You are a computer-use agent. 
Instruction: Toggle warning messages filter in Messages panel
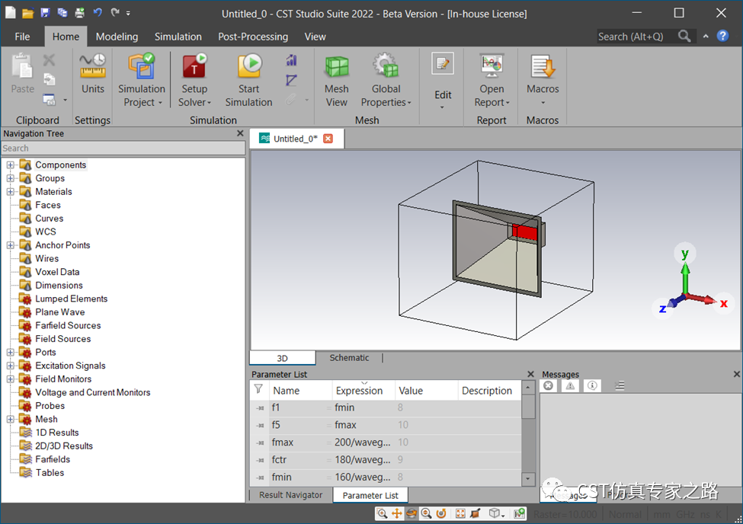point(570,385)
